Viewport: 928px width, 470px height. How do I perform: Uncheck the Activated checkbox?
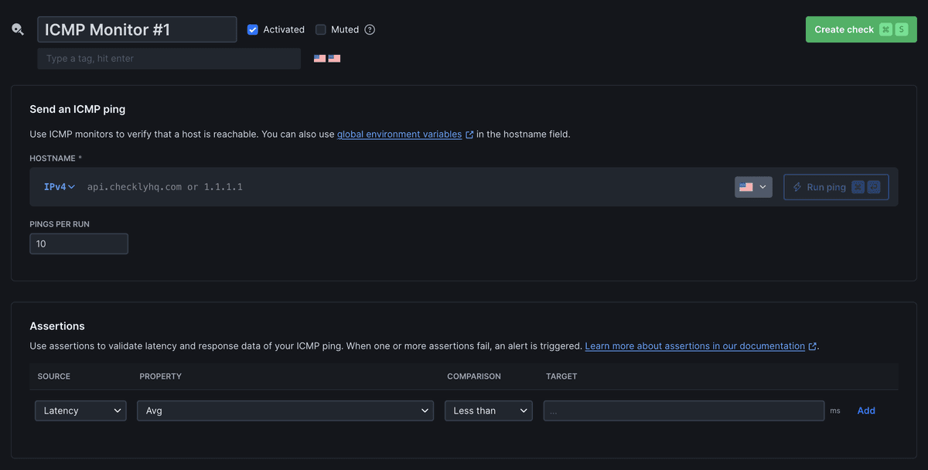point(252,29)
